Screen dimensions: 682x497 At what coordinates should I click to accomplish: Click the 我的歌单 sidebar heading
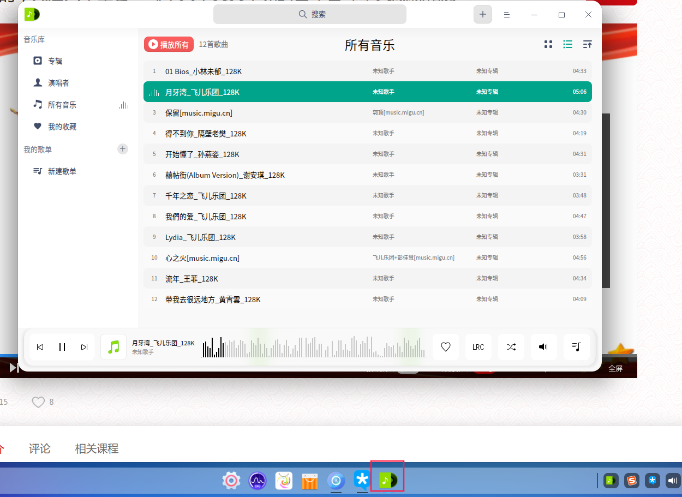point(38,149)
